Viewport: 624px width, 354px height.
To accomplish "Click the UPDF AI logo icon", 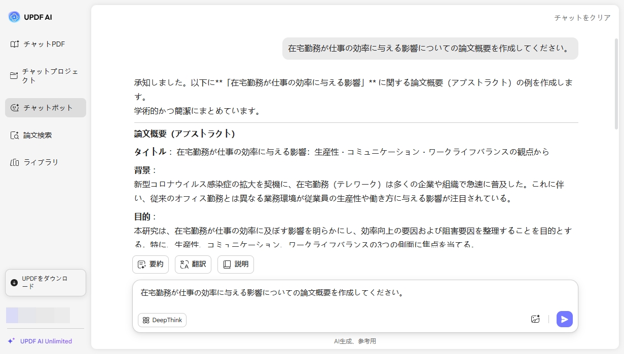I will pyautogui.click(x=14, y=17).
